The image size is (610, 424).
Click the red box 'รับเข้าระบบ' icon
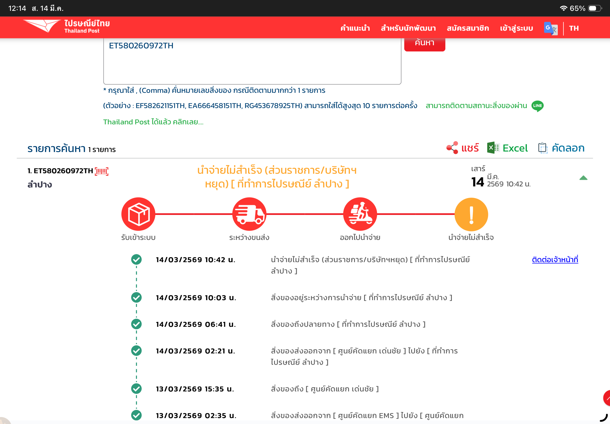(138, 214)
